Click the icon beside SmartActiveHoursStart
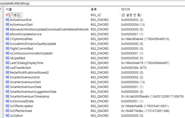185x118 pixels. pos(7,82)
